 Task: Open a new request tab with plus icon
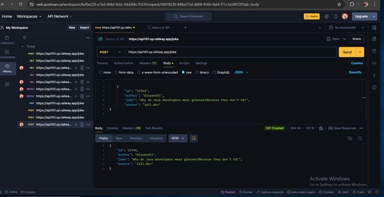tap(185, 28)
